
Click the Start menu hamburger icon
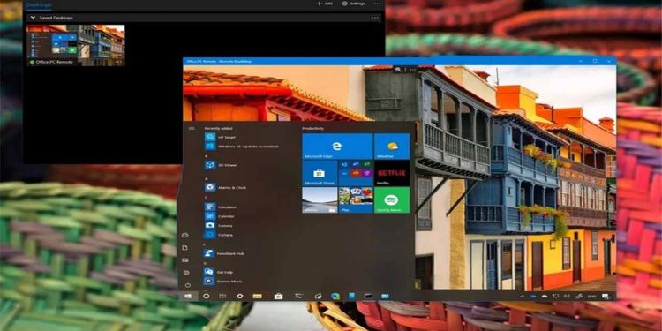pyautogui.click(x=192, y=128)
